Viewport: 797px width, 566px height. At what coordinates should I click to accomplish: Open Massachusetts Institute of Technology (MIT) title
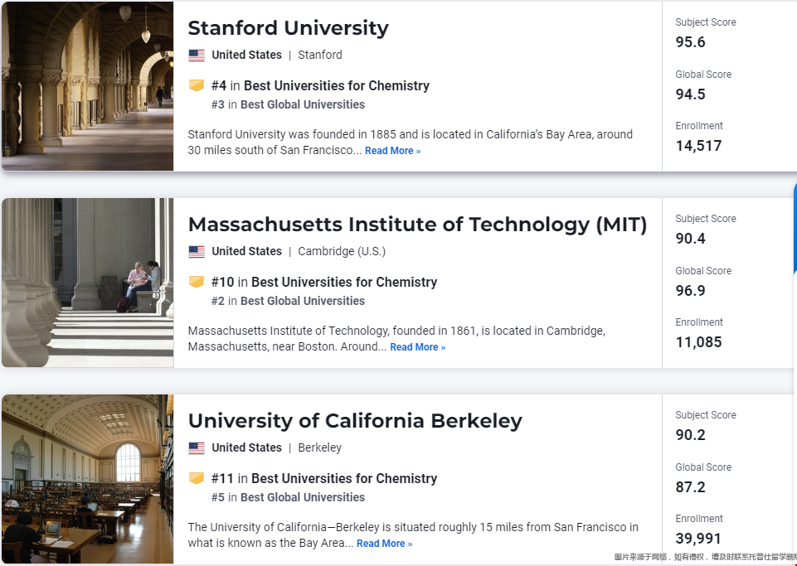coord(417,225)
